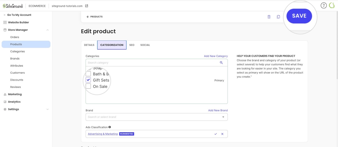
Task: Open Marketing section label
Action: 15,94
